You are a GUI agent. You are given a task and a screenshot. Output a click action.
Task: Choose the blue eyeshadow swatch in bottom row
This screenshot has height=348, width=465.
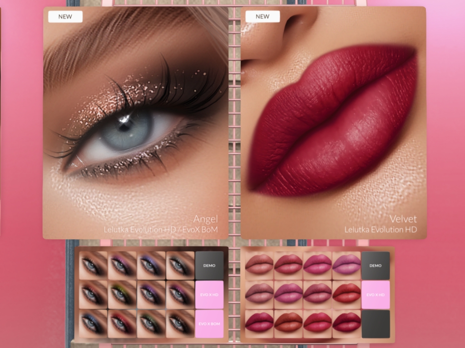point(93,324)
